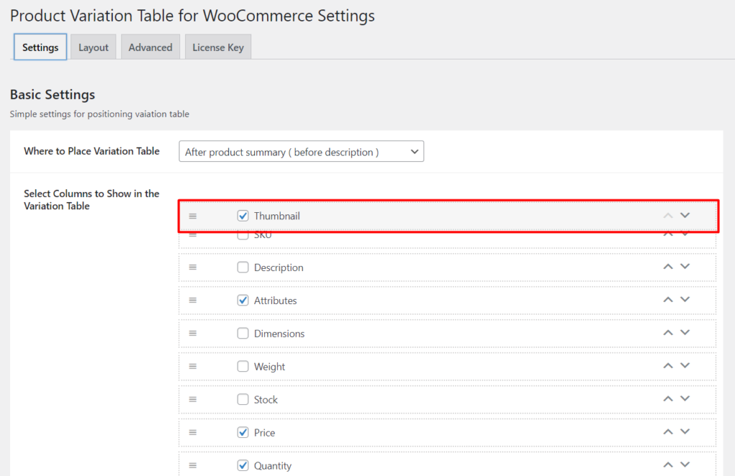The image size is (735, 476).
Task: Disable the Attributes column checkbox
Action: click(x=243, y=300)
